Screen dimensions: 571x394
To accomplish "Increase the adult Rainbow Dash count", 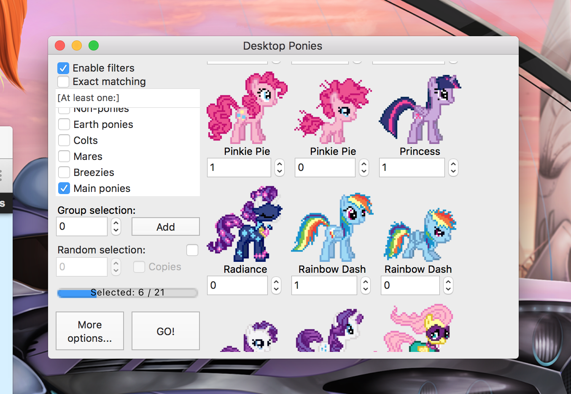I will coord(366,282).
